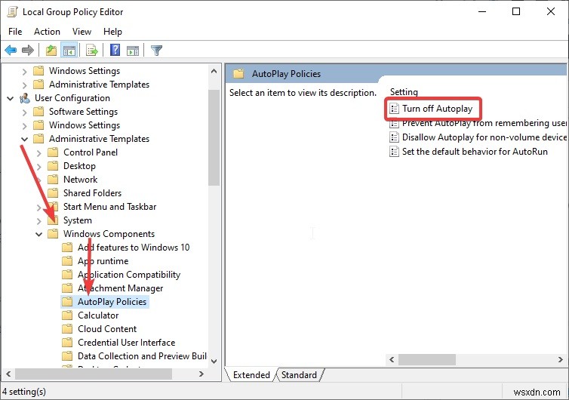
Task: Collapse Administrative Templates under User Configuration
Action: coord(24,139)
